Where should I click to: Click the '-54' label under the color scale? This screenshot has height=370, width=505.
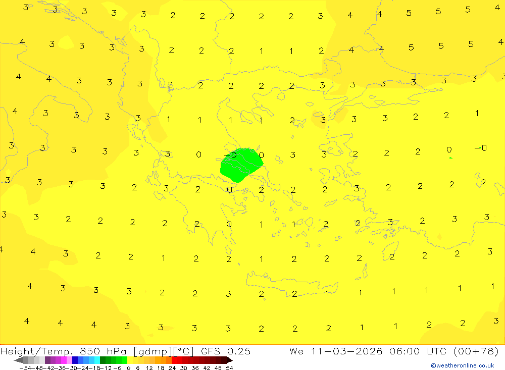25,368
